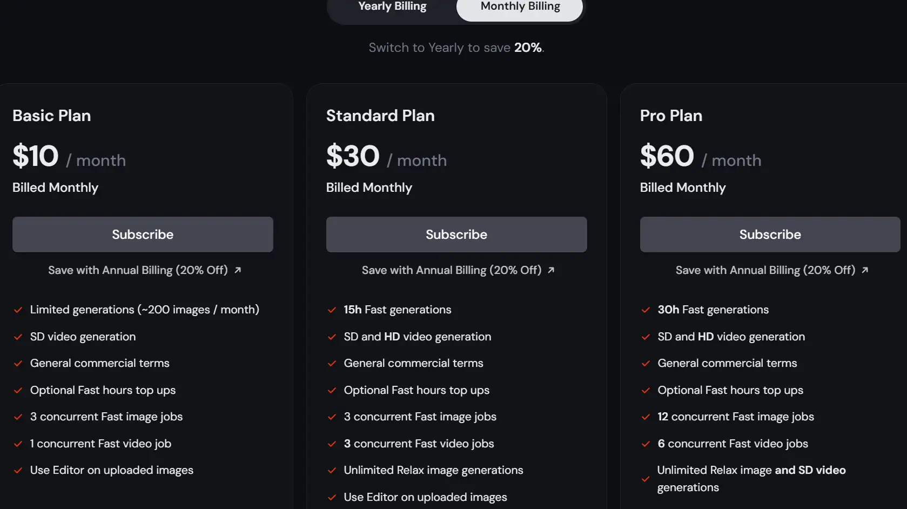Click the Pro Plan $60 price
Image resolution: width=907 pixels, height=509 pixels.
coord(667,156)
